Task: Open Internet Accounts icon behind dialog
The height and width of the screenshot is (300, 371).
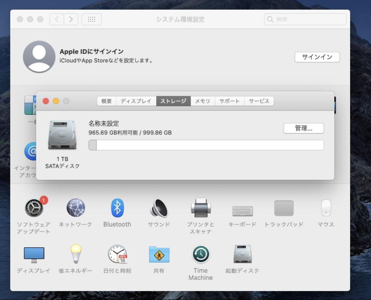Action: pos(30,152)
